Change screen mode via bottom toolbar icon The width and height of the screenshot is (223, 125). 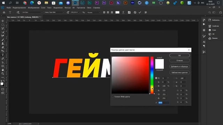point(2,93)
